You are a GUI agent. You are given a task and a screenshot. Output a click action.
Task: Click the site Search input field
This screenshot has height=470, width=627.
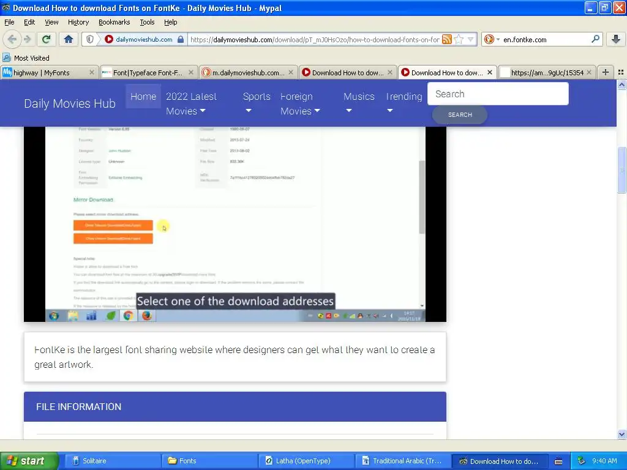tap(498, 94)
